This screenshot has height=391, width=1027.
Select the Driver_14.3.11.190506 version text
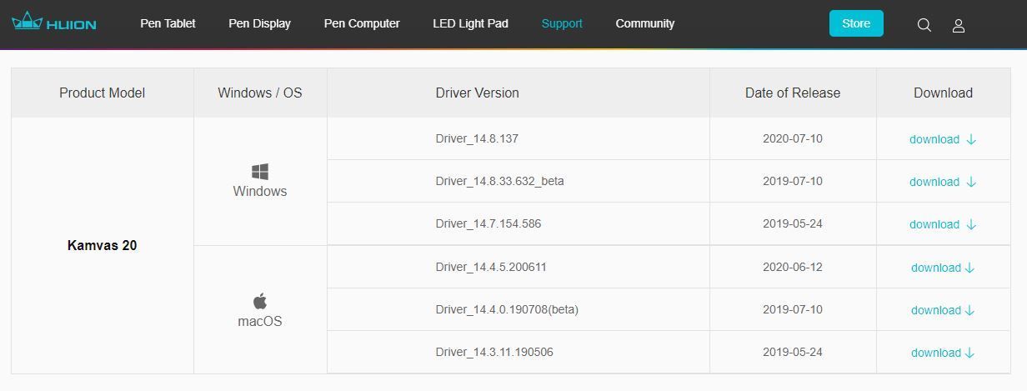click(494, 352)
